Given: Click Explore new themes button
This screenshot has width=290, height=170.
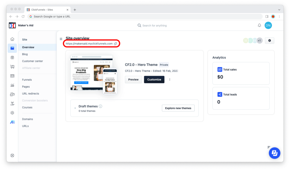Looking at the screenshot, I should [178, 108].
